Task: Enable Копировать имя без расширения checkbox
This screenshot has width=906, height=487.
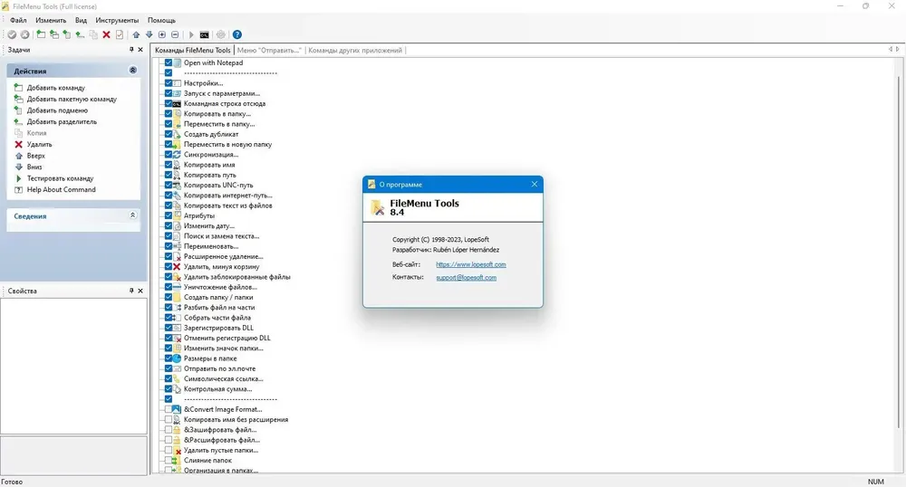Action: click(169, 419)
